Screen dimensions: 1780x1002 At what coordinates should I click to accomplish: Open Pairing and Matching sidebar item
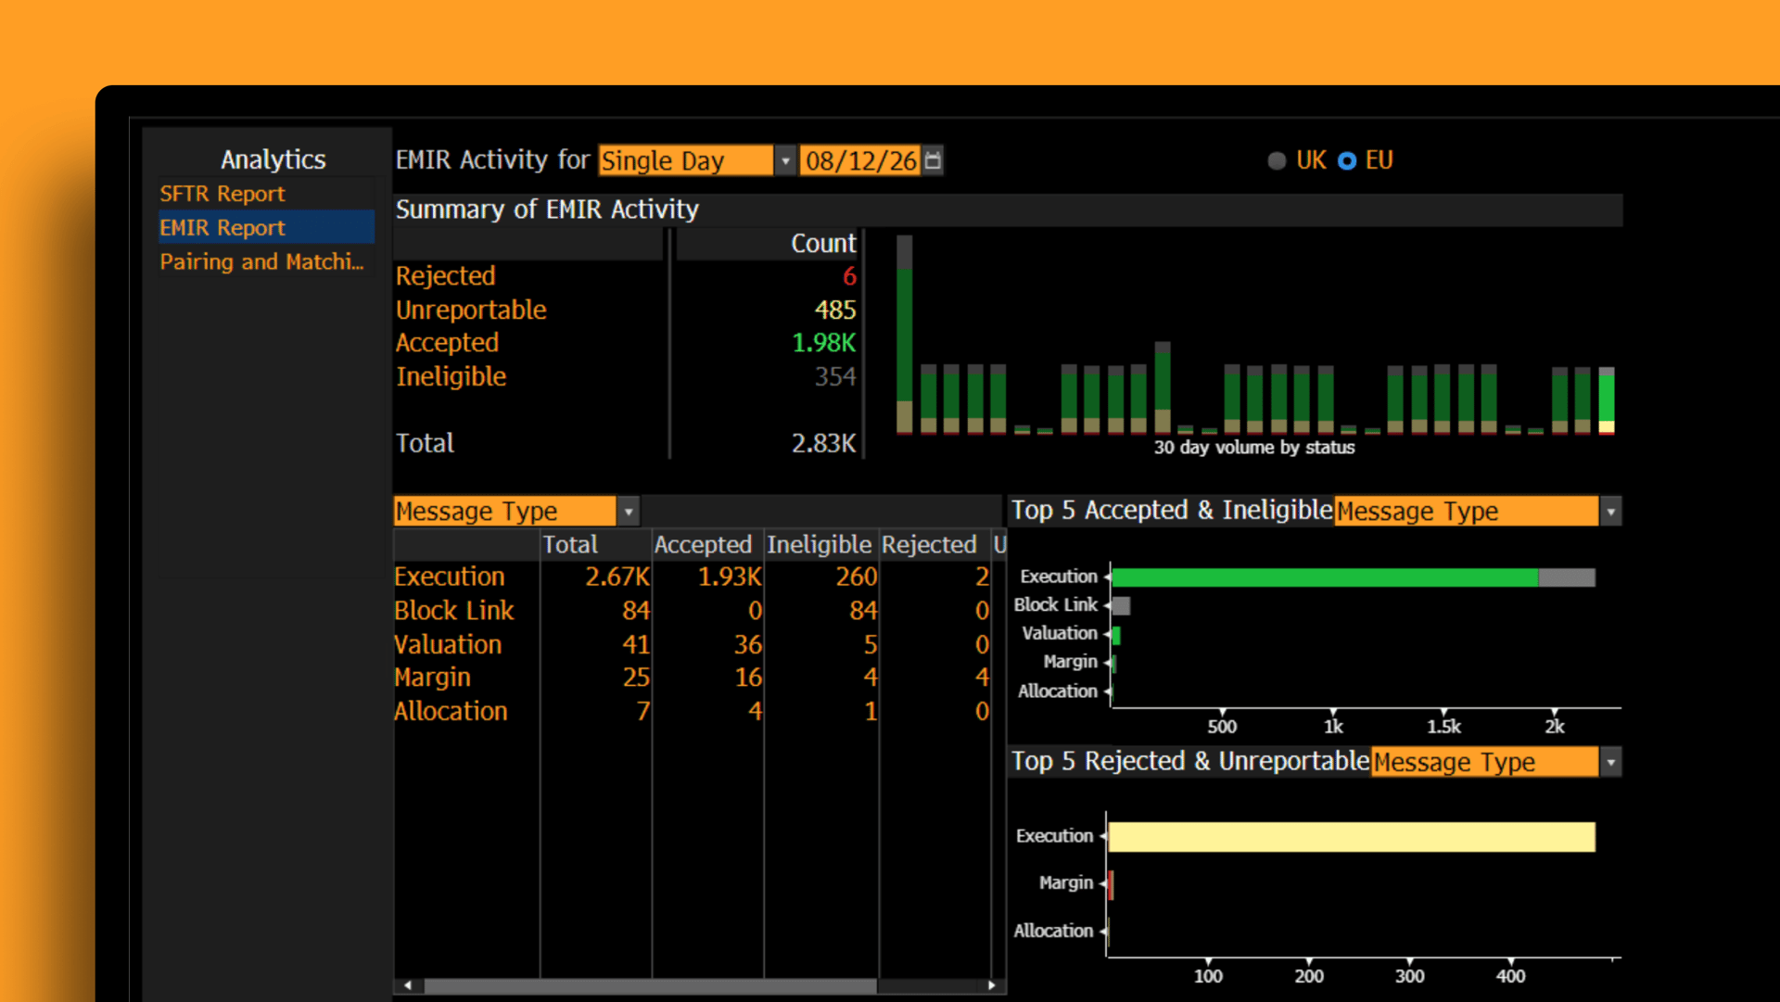[261, 261]
